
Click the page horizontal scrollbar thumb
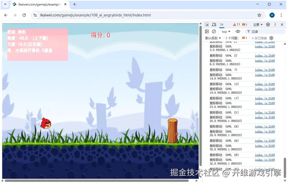tap(97, 181)
